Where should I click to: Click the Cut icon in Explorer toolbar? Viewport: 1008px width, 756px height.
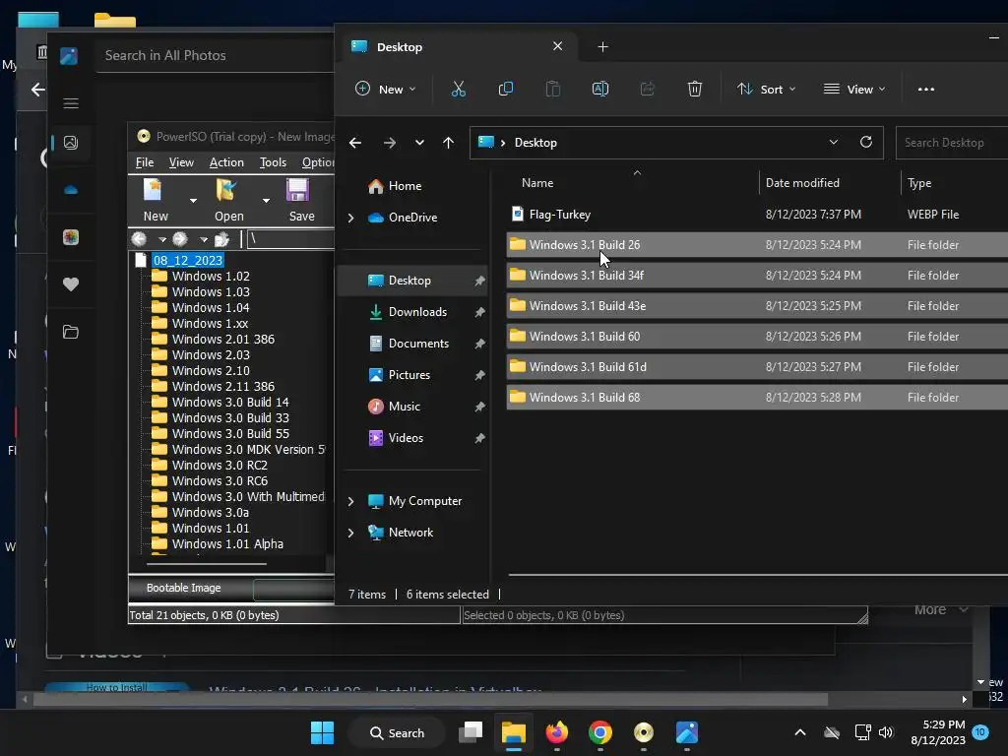tap(459, 90)
